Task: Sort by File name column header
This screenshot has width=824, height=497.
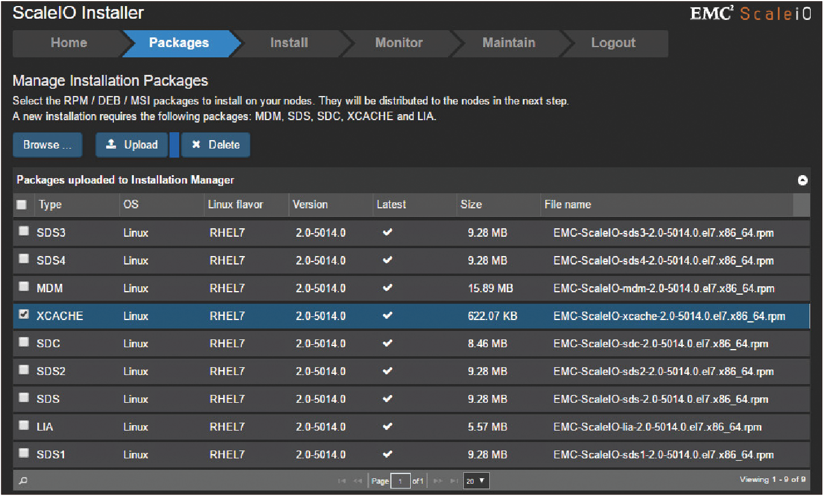Action: (667, 205)
